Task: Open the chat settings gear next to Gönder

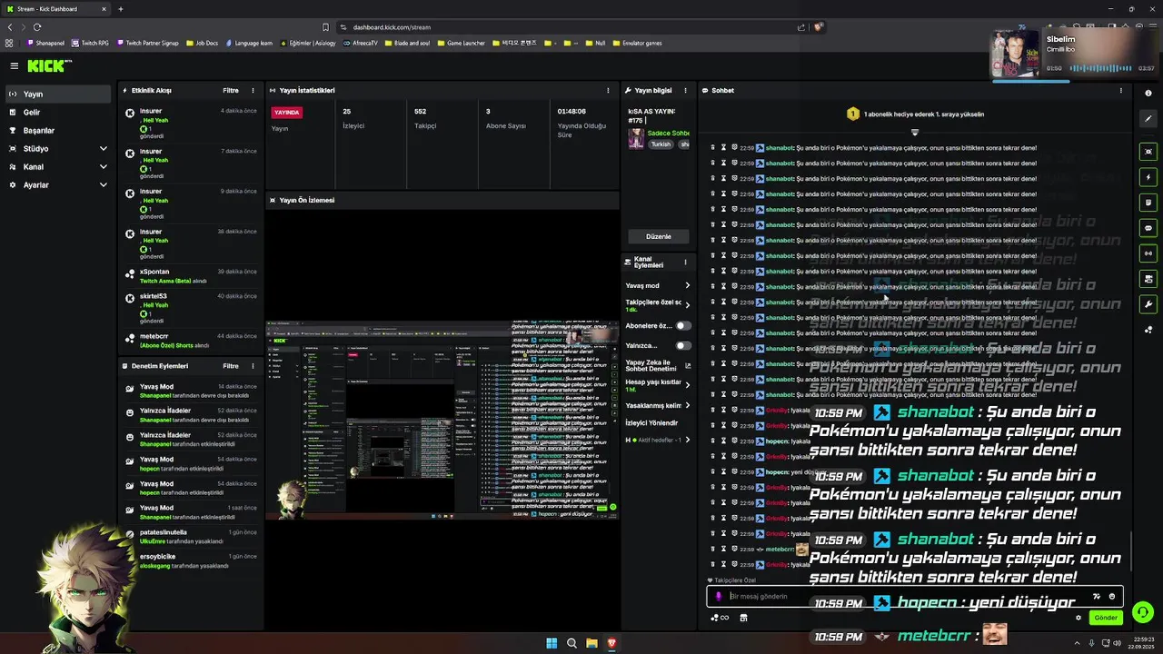Action: [1079, 618]
